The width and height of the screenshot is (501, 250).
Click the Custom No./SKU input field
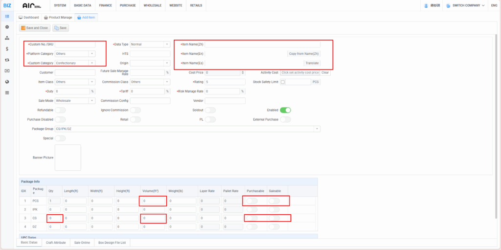click(x=75, y=45)
